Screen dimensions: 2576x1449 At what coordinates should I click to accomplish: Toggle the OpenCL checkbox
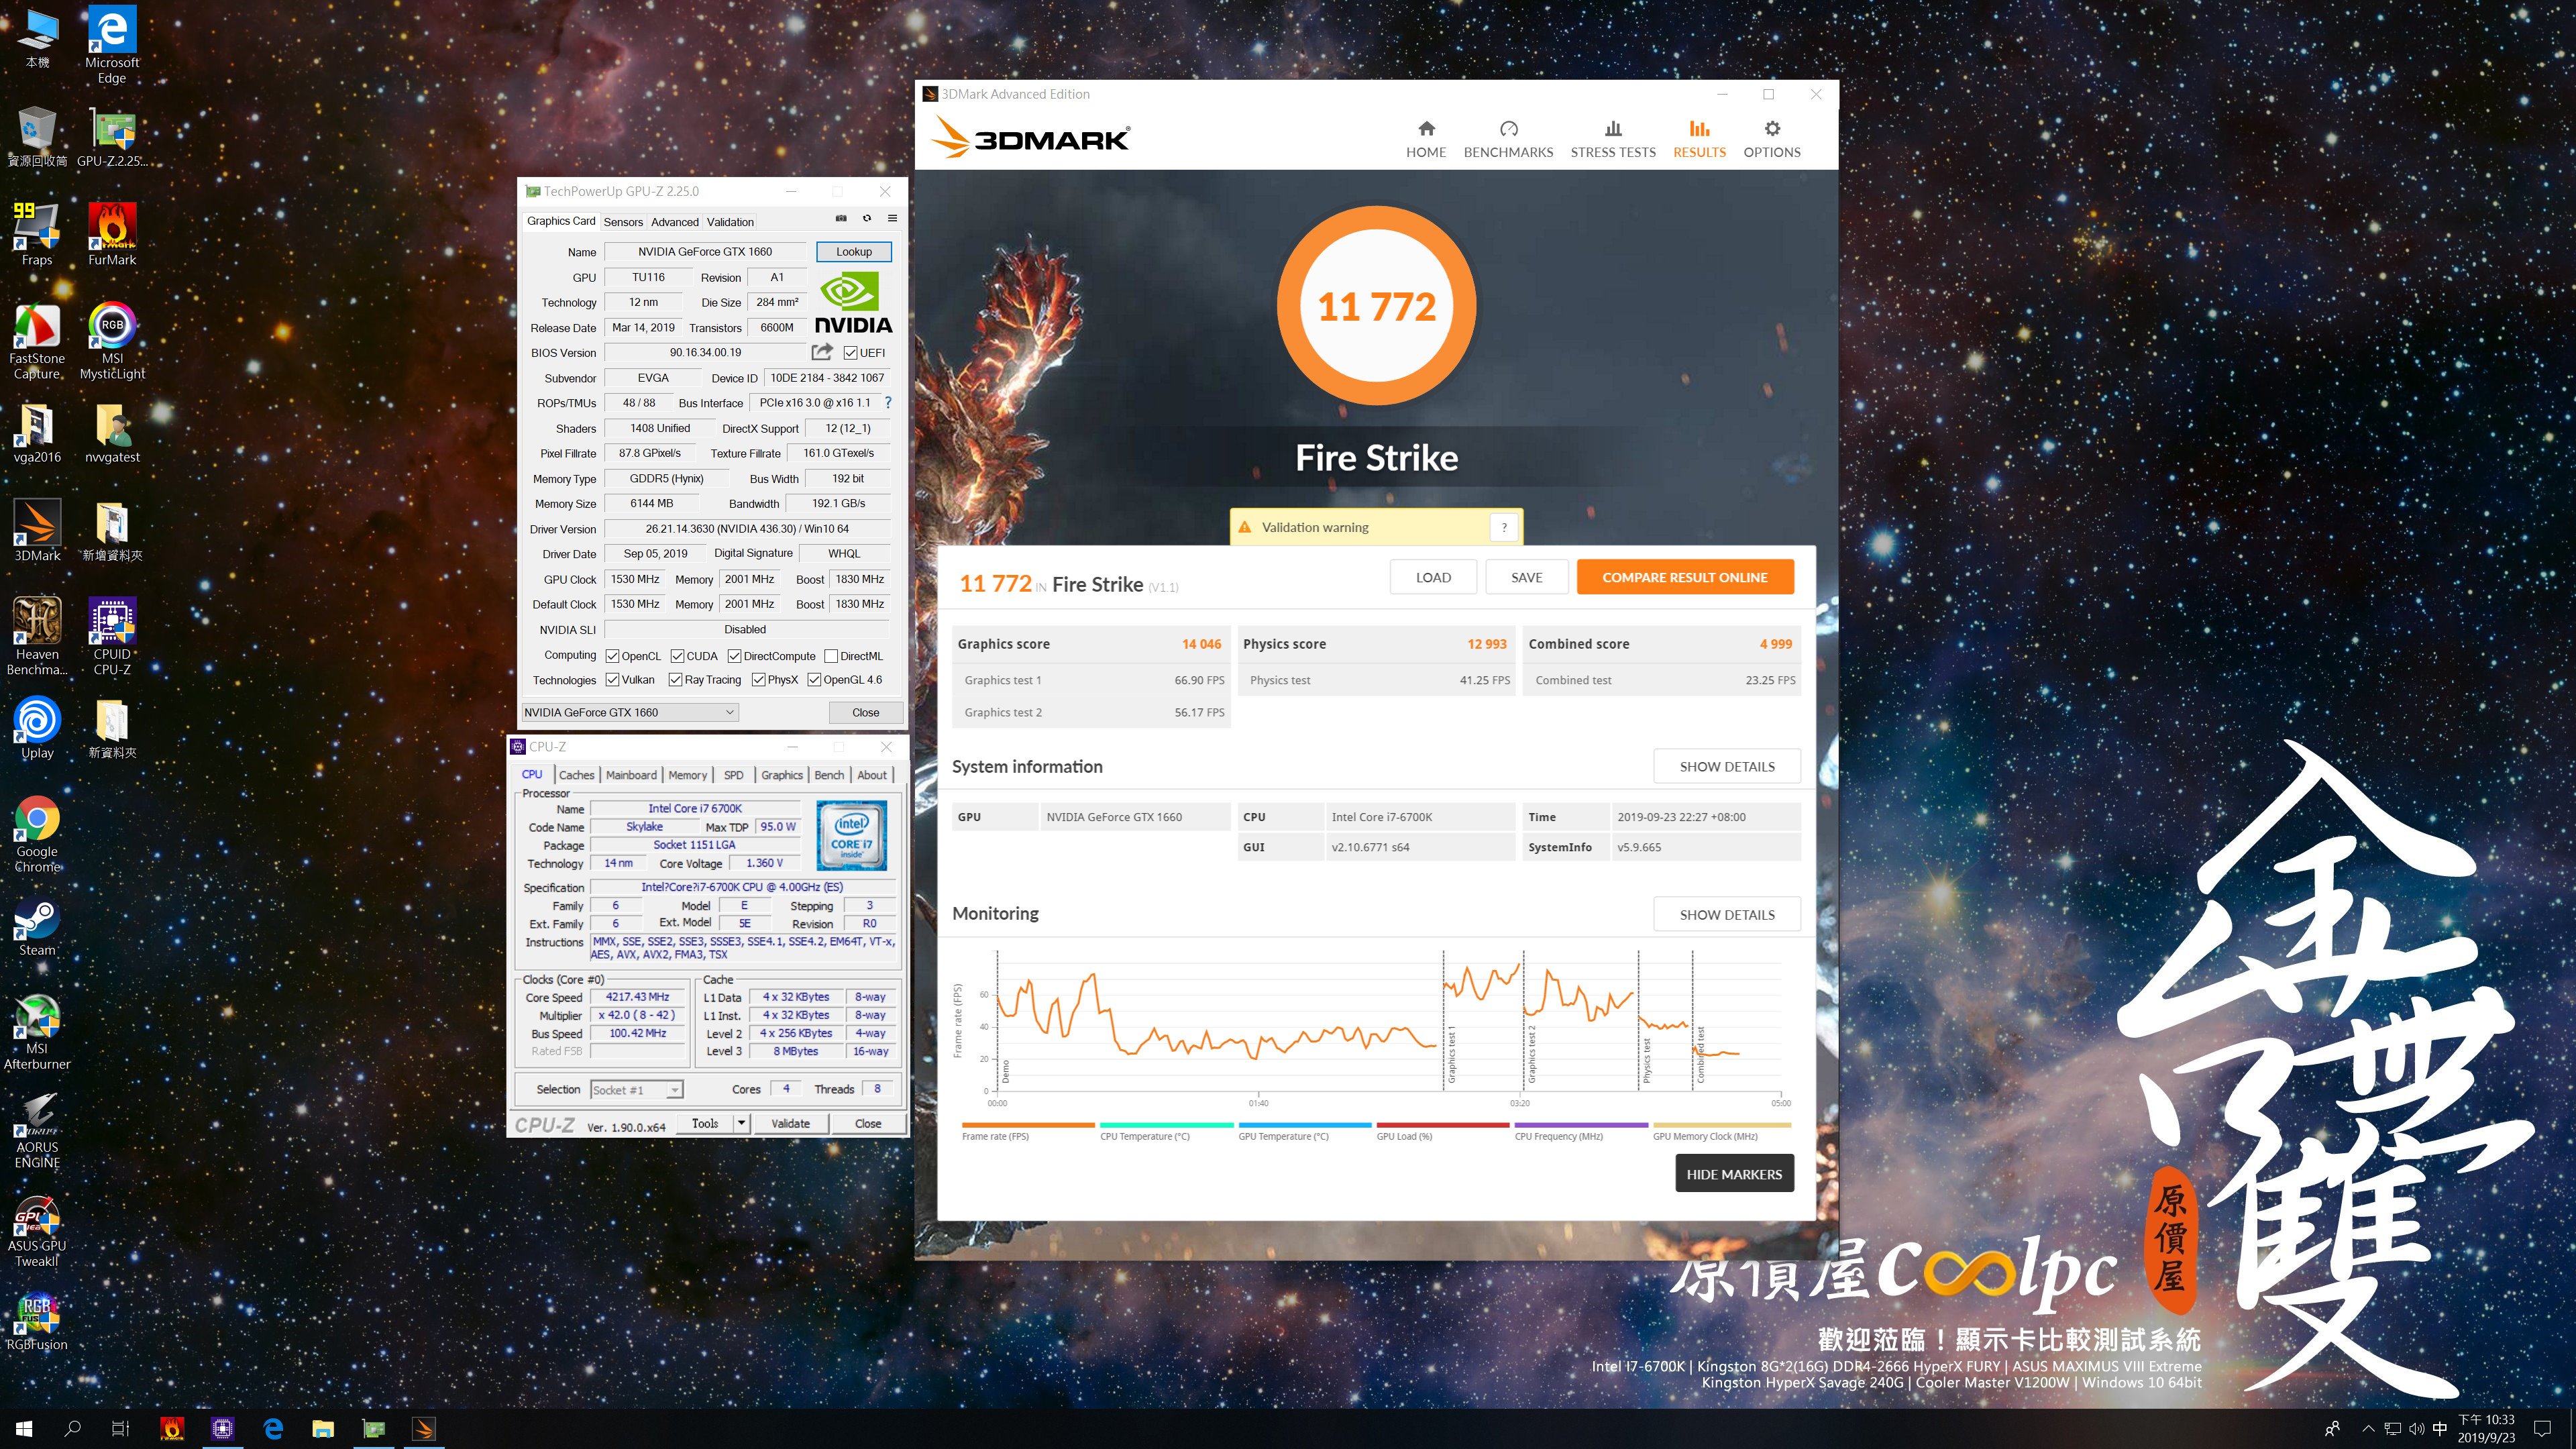613,656
